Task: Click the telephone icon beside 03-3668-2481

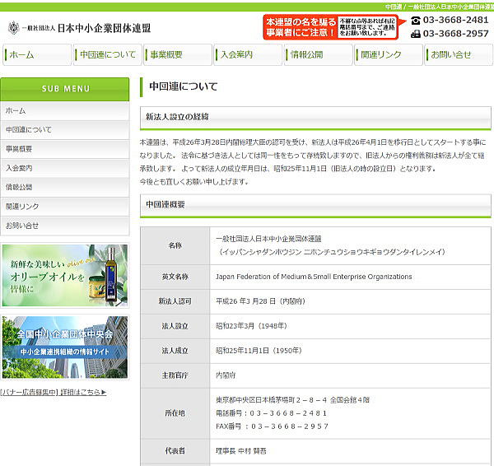Action: (416, 20)
